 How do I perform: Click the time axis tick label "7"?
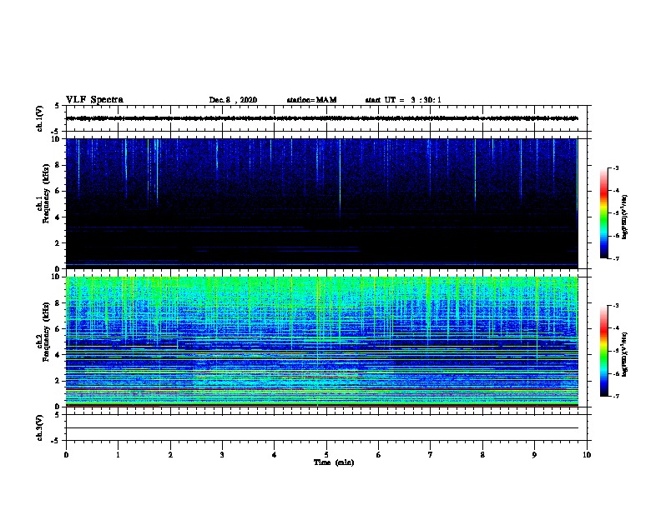coord(431,454)
